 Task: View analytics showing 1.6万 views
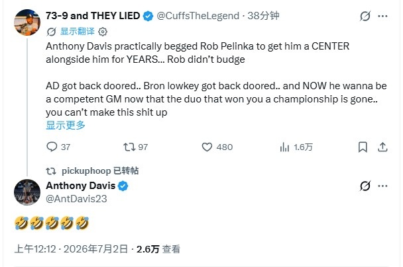[x=296, y=147]
